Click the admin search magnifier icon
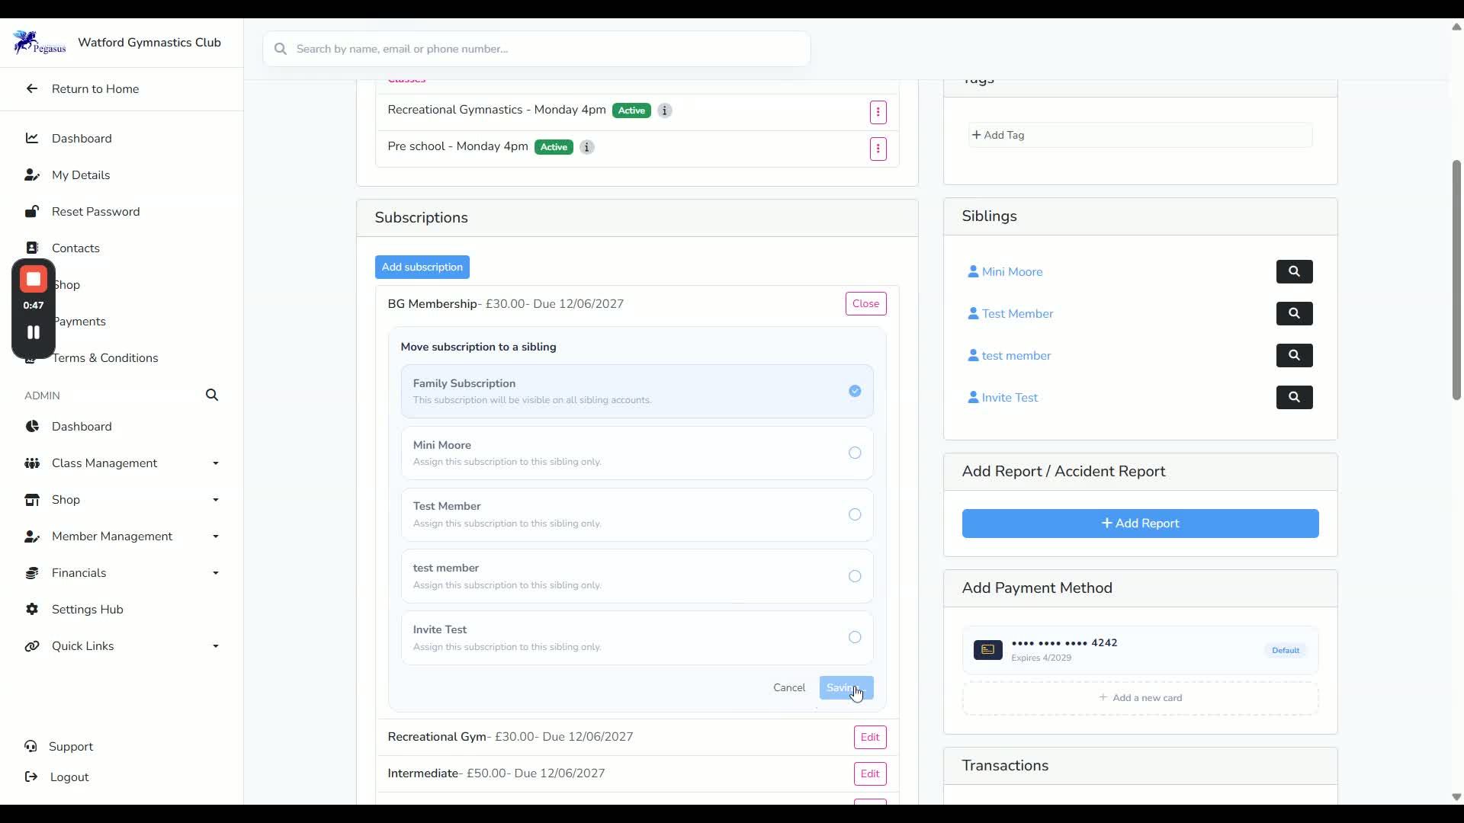This screenshot has height=823, width=1464. pos(212,395)
